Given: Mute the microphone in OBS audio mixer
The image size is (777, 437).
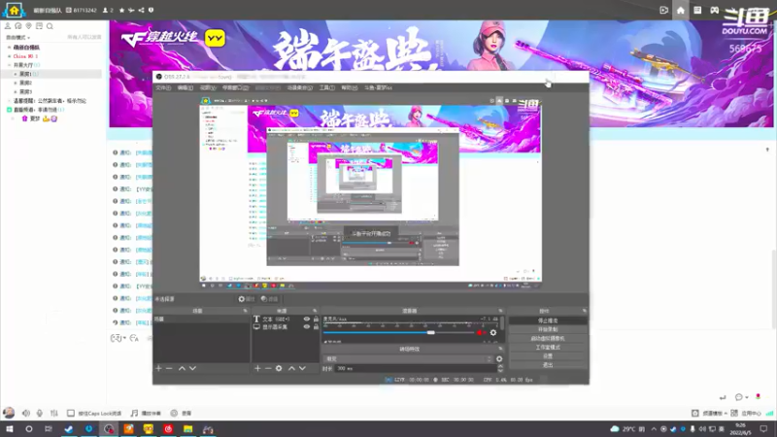Looking at the screenshot, I should tap(480, 333).
